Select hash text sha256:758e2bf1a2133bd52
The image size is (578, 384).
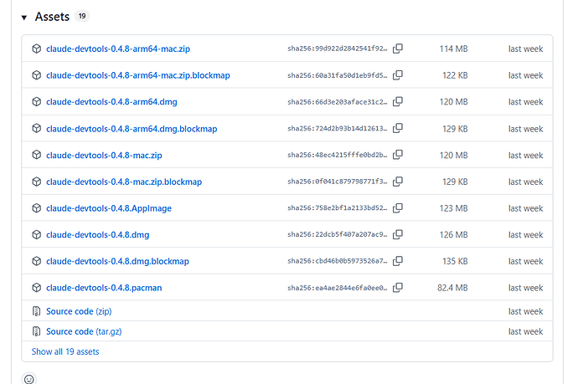[338, 208]
